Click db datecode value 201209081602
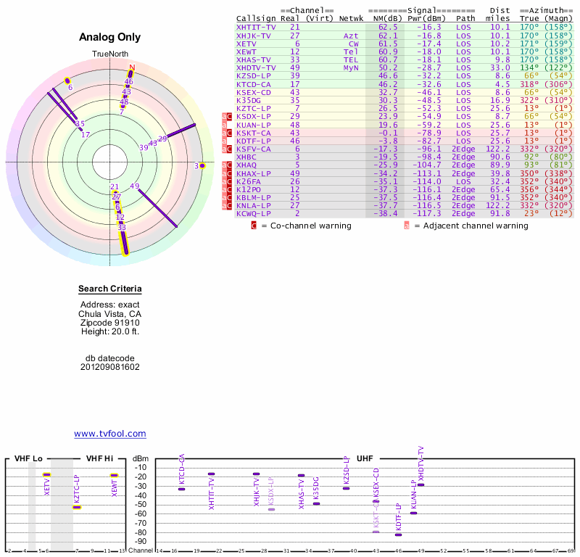 [x=110, y=367]
